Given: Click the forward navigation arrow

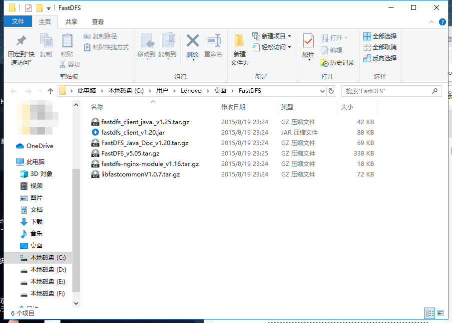Looking at the screenshot, I should (x=28, y=91).
